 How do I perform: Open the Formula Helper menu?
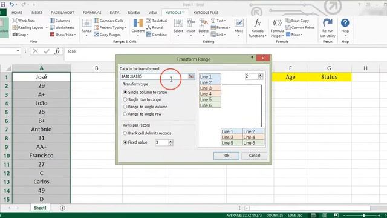[277, 28]
